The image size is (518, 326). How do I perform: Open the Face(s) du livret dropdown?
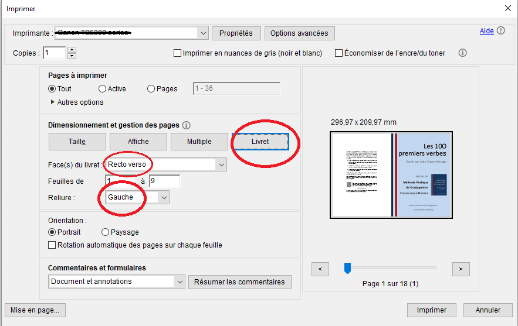[x=221, y=165]
